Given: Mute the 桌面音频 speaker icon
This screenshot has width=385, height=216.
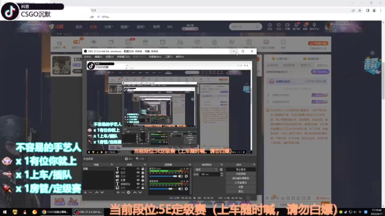Looking at the screenshot, I should click(x=180, y=189).
